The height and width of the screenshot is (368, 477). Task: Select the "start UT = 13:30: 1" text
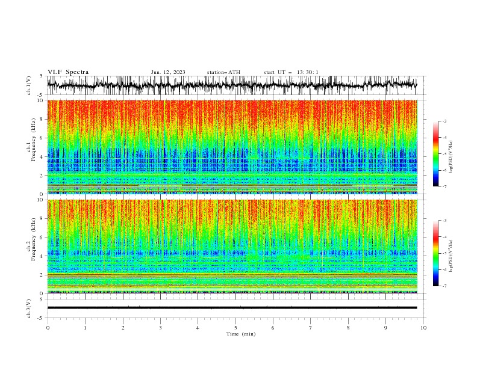point(291,72)
